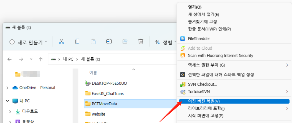
Task: Choose FileShredder from context menu
Action: pyautogui.click(x=199, y=39)
